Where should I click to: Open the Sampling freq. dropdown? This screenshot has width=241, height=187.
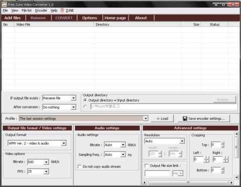[123, 154]
